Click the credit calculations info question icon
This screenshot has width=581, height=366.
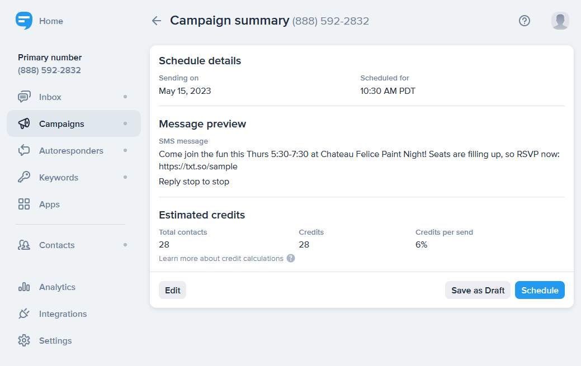click(x=291, y=258)
